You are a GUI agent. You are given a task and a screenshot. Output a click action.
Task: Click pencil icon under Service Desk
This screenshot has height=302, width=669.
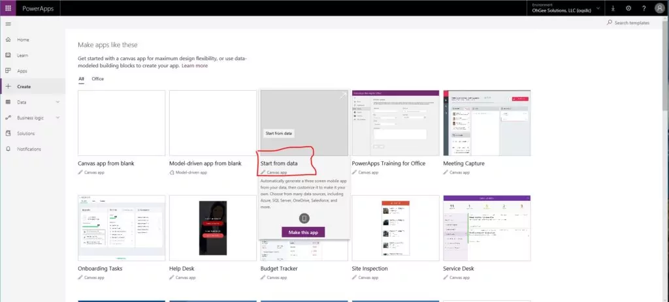[446, 278]
